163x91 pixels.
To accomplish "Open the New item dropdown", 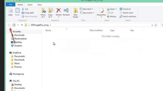I will click(86, 9).
